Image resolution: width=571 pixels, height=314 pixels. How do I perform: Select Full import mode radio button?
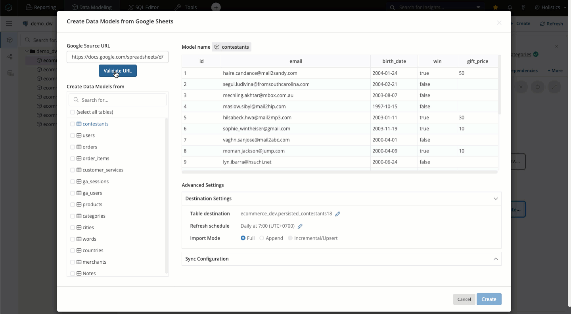[x=243, y=238]
